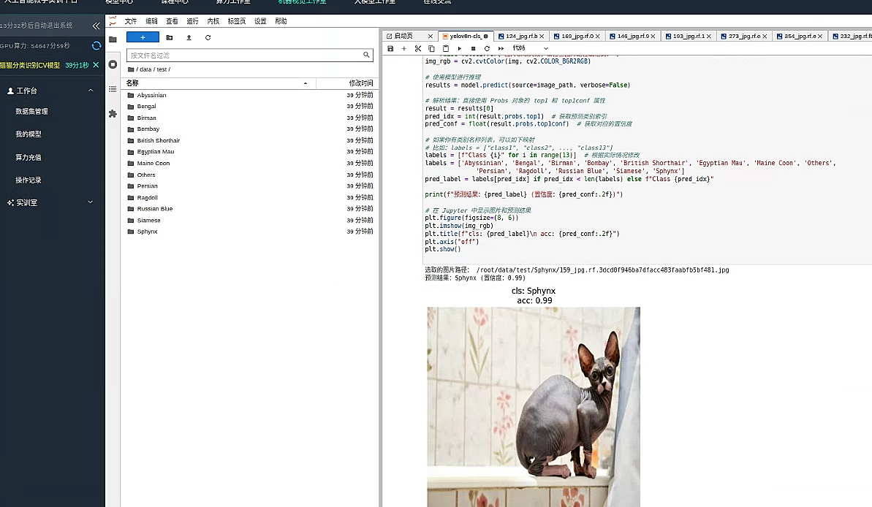This screenshot has height=507, width=872.
Task: Select the Abyssinian folder
Action: pos(250,95)
